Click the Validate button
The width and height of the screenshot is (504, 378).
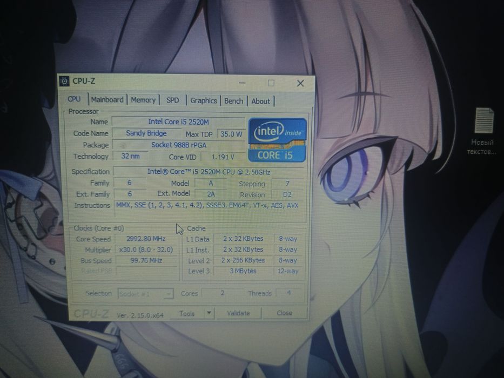point(239,313)
